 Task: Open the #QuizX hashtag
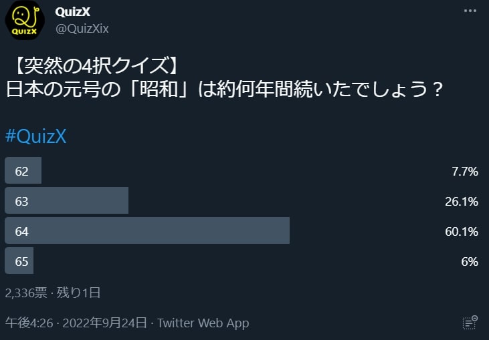coord(36,136)
